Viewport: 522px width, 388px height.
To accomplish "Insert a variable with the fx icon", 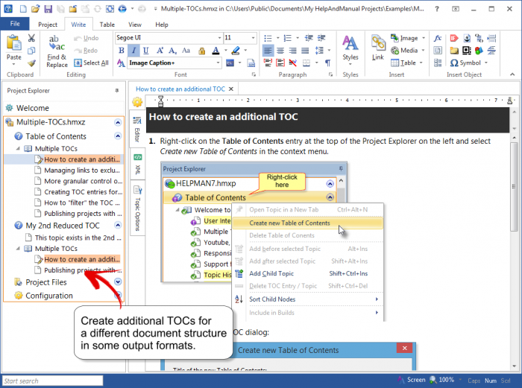I will (438, 38).
